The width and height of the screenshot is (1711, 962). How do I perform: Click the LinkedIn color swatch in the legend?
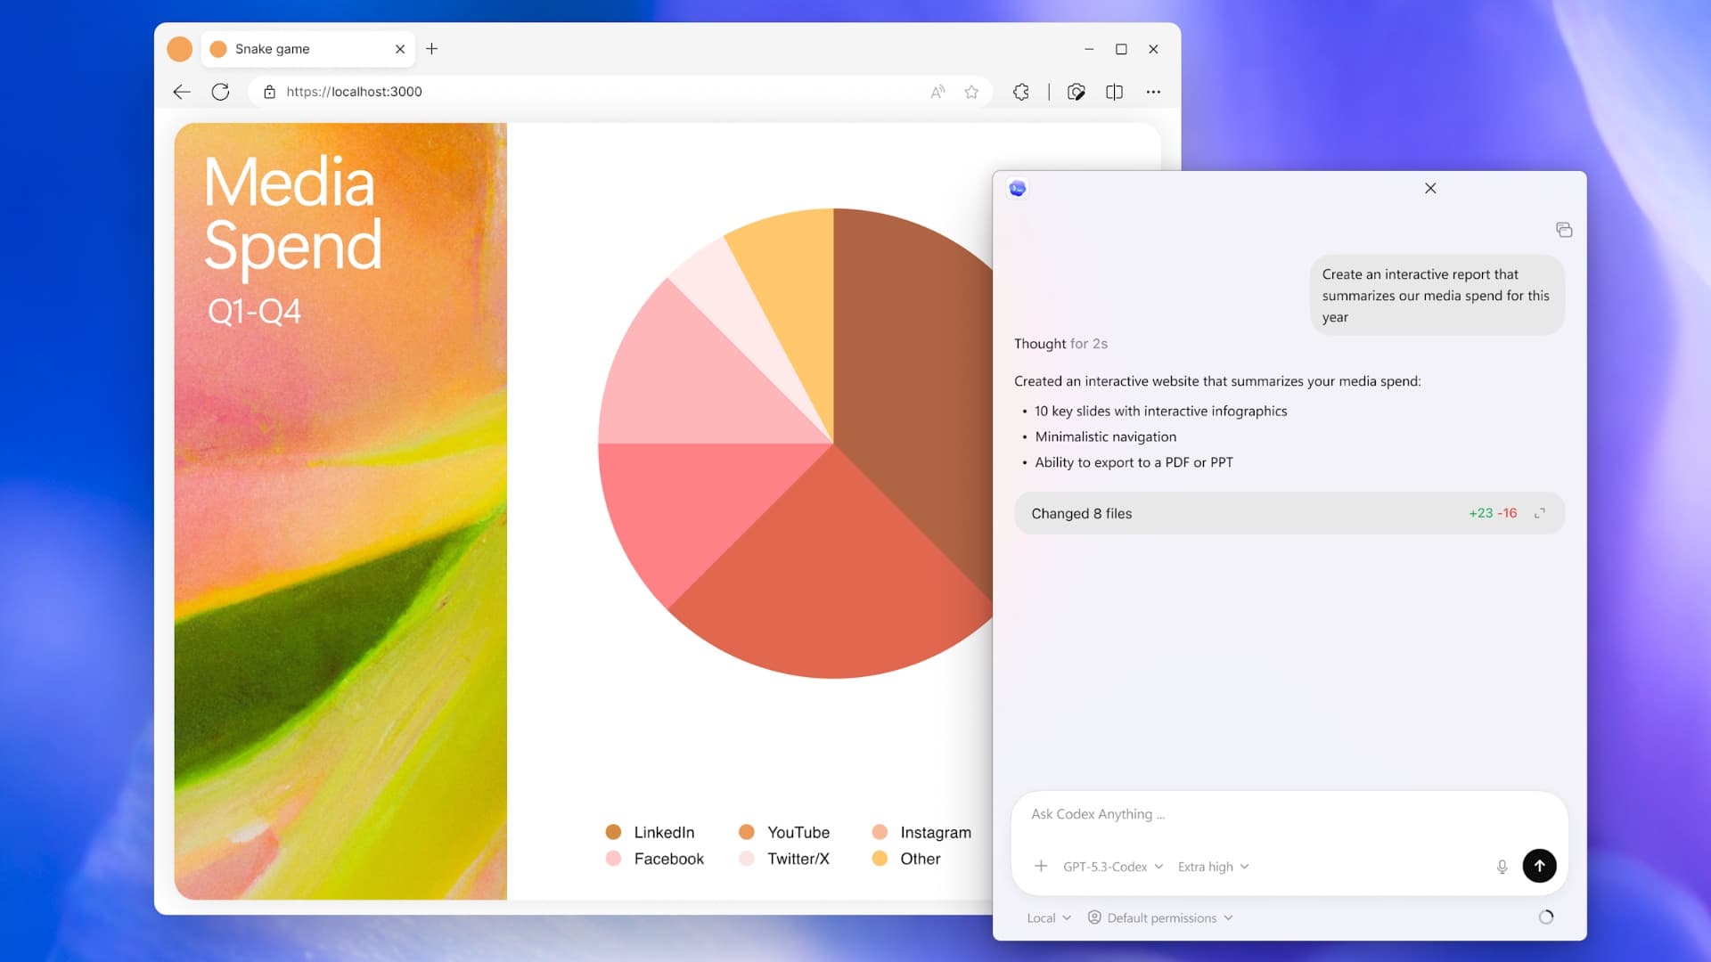[x=613, y=832]
